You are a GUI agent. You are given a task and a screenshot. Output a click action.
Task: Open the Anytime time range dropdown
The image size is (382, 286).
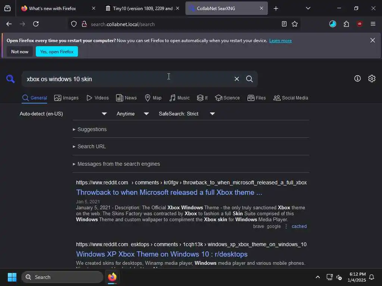pyautogui.click(x=133, y=114)
